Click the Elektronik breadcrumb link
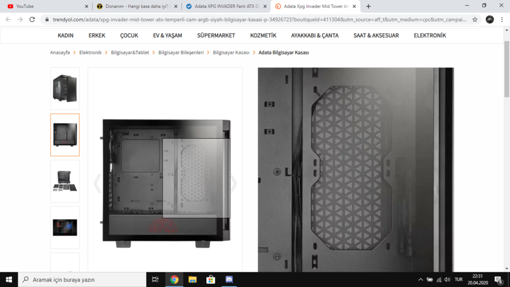510x287 pixels. [x=91, y=52]
